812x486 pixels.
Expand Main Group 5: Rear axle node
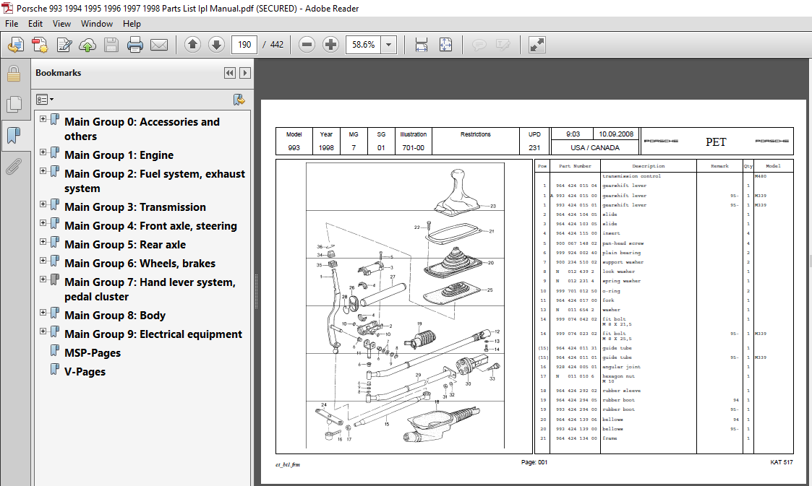tap(43, 241)
